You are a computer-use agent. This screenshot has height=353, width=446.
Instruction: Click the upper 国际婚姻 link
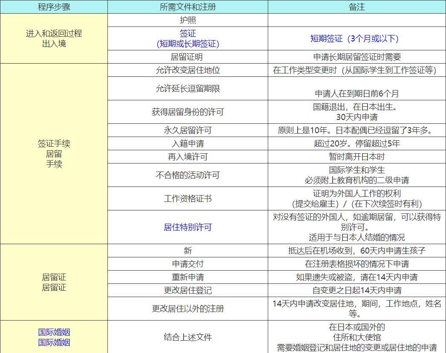[x=54, y=332]
